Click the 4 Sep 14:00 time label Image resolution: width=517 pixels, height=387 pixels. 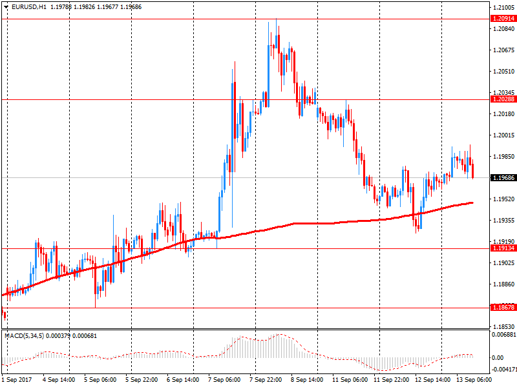[59, 380]
